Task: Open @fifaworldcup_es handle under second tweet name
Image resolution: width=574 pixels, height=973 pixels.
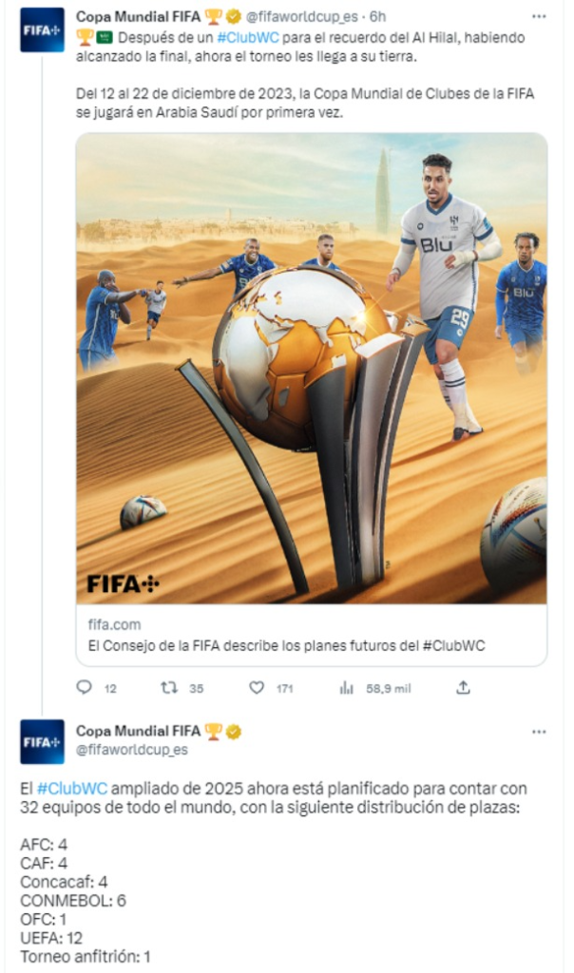Action: click(x=131, y=750)
